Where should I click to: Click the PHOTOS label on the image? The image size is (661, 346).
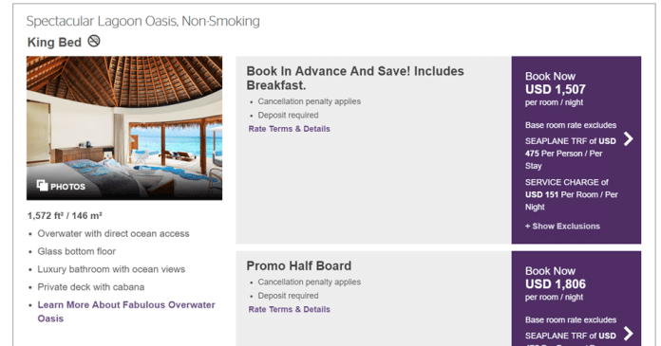click(67, 187)
